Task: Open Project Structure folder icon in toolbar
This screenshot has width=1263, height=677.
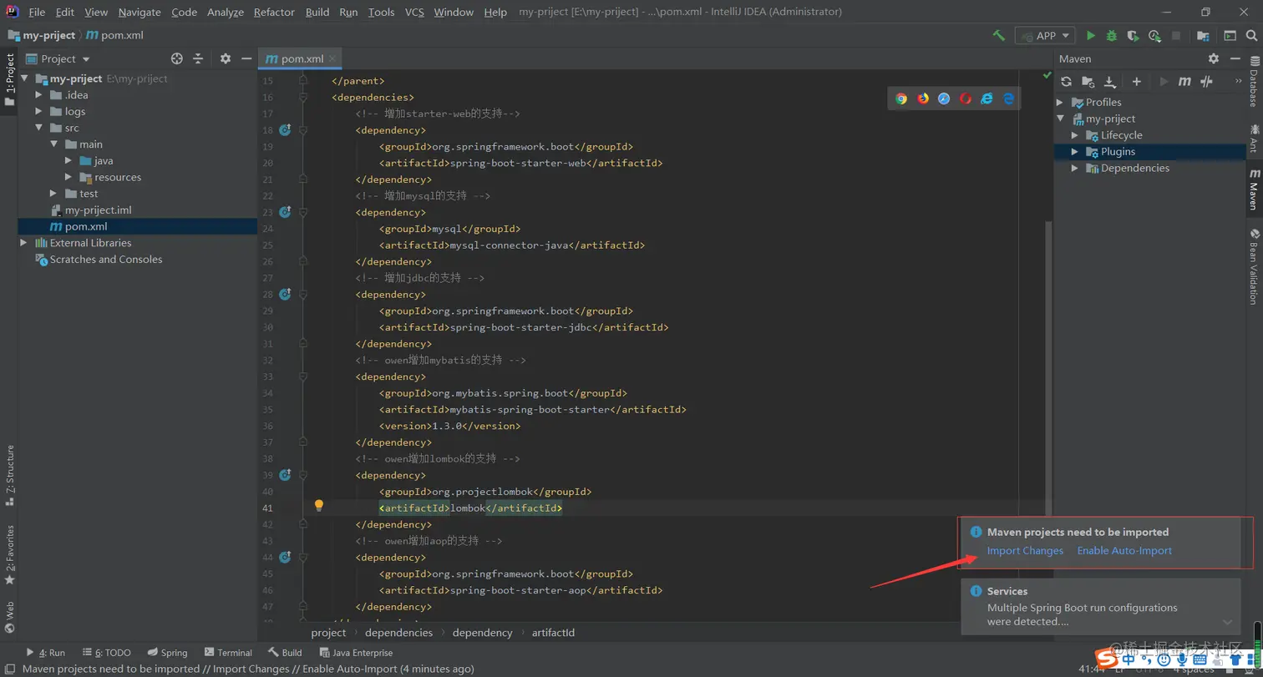Action: click(x=1203, y=36)
